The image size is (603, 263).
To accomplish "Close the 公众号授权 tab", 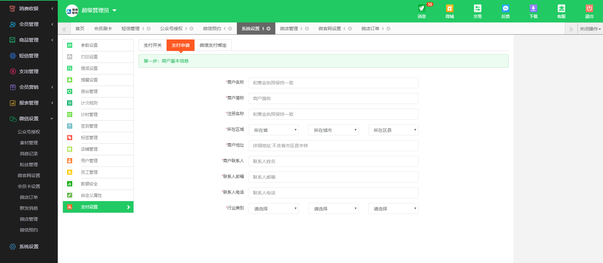I will [192, 29].
